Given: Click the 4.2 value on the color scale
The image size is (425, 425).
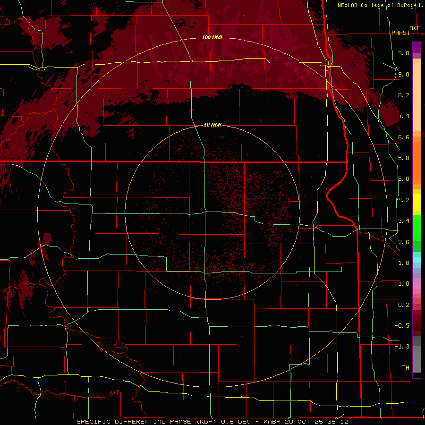Looking at the screenshot, I should (404, 200).
